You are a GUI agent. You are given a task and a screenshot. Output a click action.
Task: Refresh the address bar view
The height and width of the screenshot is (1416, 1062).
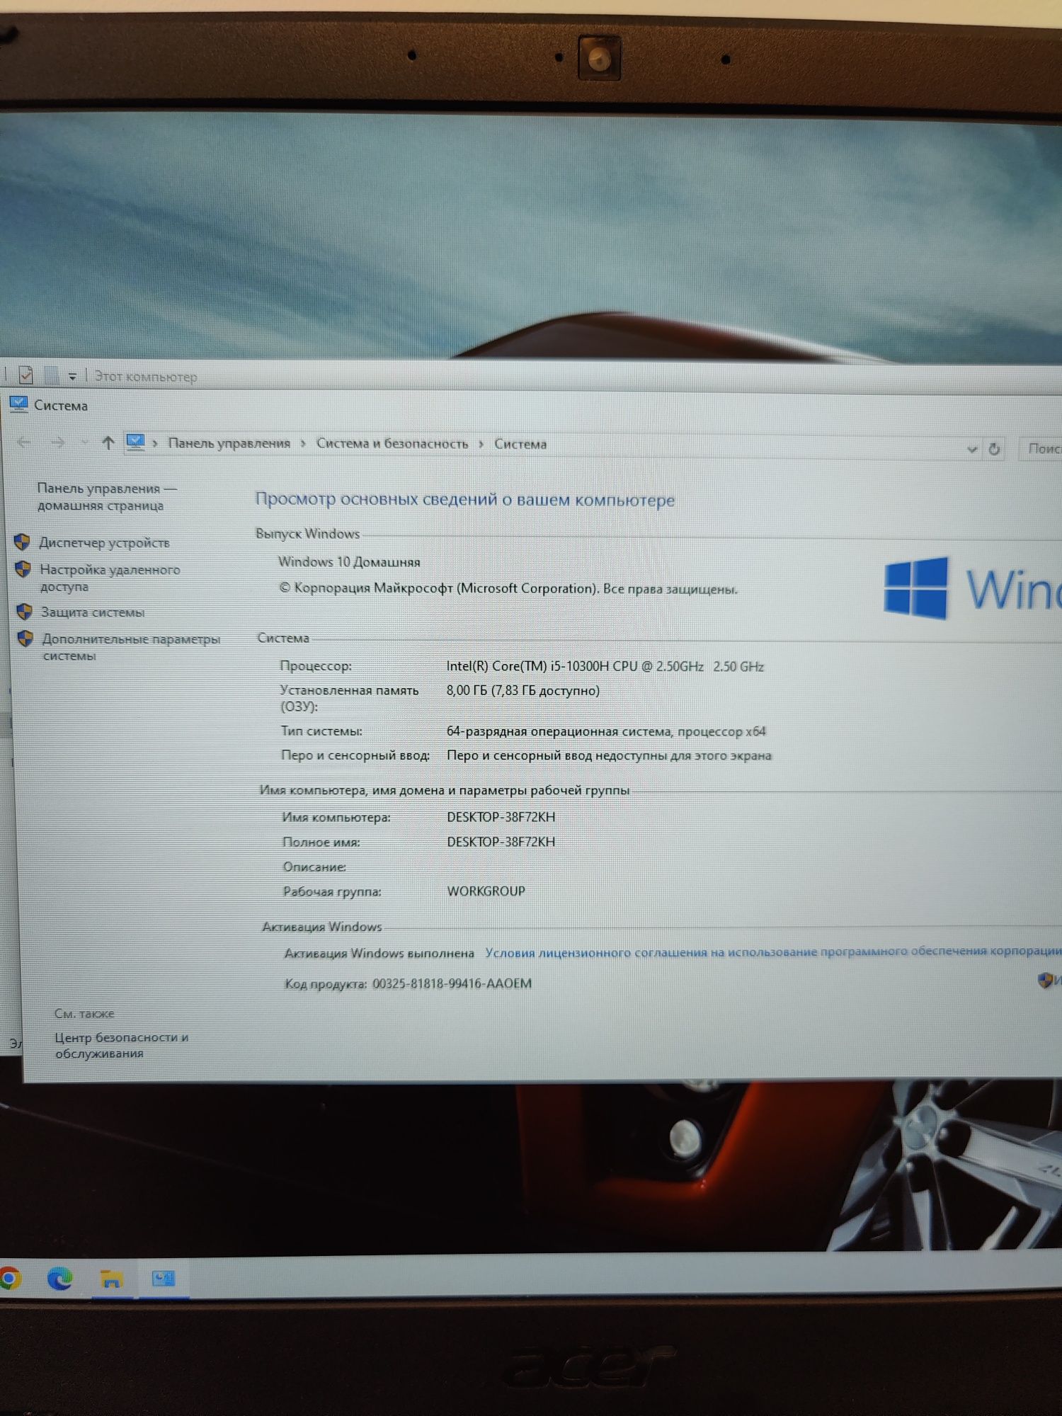994,449
